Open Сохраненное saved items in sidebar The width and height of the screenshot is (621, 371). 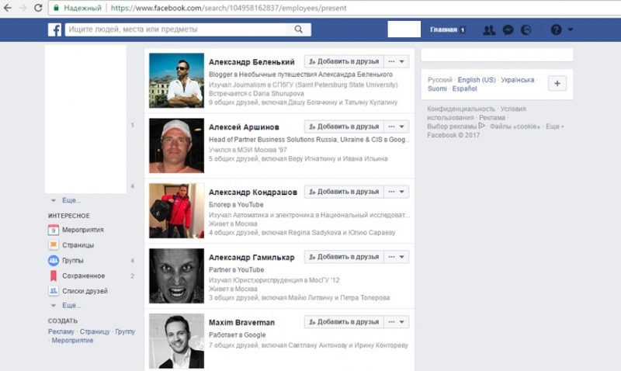point(83,276)
